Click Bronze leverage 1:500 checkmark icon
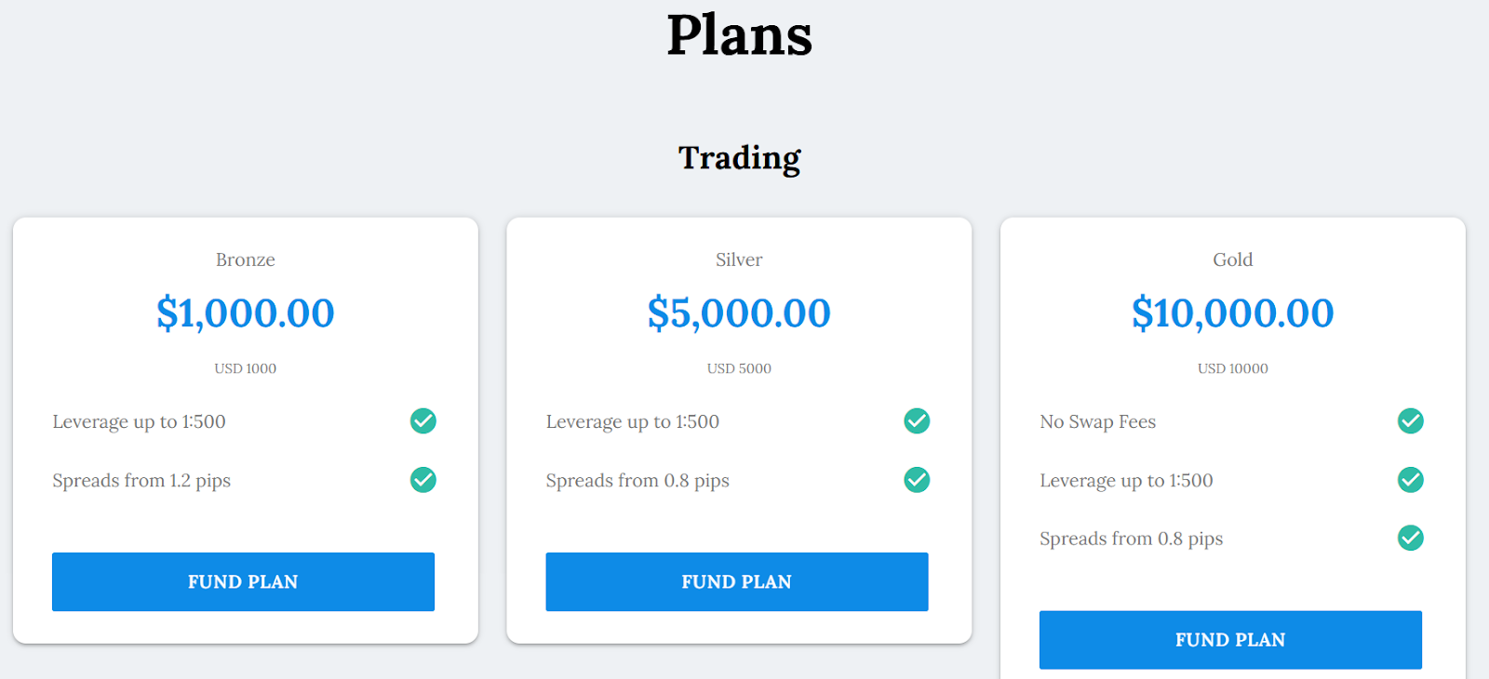 click(x=423, y=421)
